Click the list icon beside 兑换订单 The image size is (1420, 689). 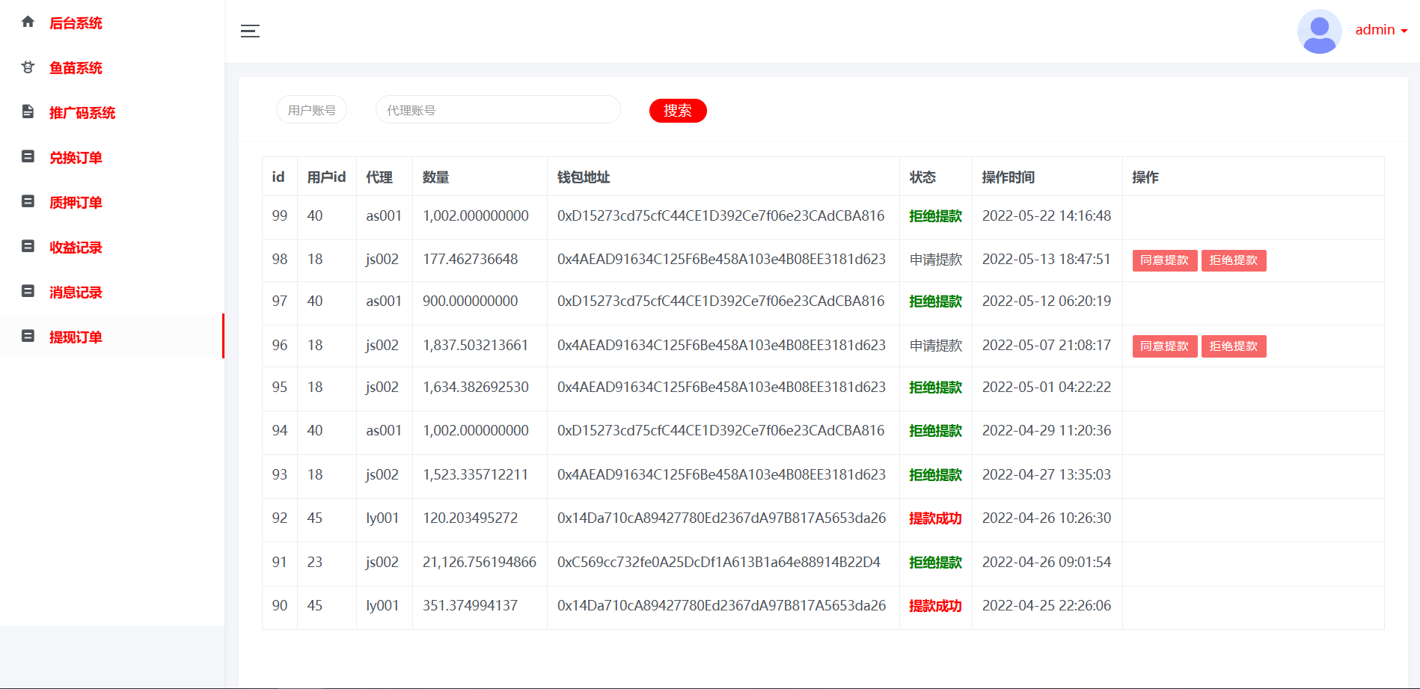(x=28, y=157)
